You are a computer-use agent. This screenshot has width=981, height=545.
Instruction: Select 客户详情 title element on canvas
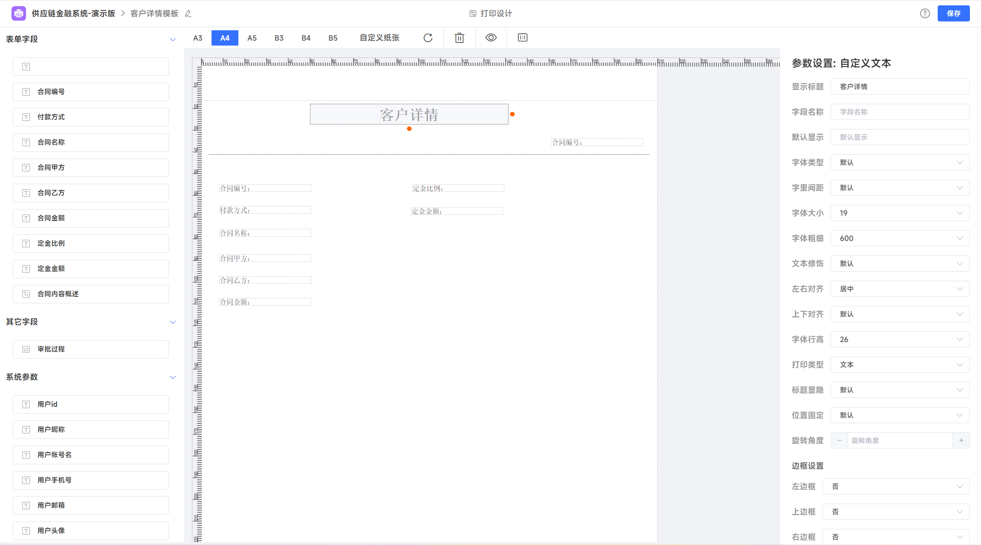[x=409, y=114]
